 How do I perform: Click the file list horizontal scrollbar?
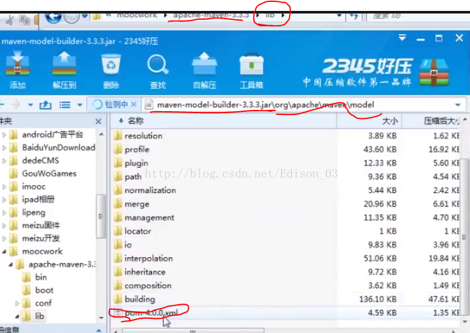point(193,330)
